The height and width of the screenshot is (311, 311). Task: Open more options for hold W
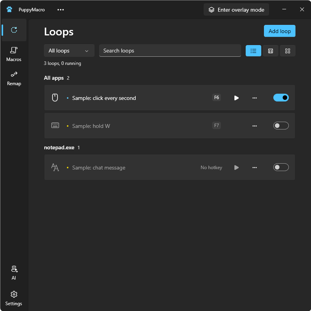click(x=255, y=126)
